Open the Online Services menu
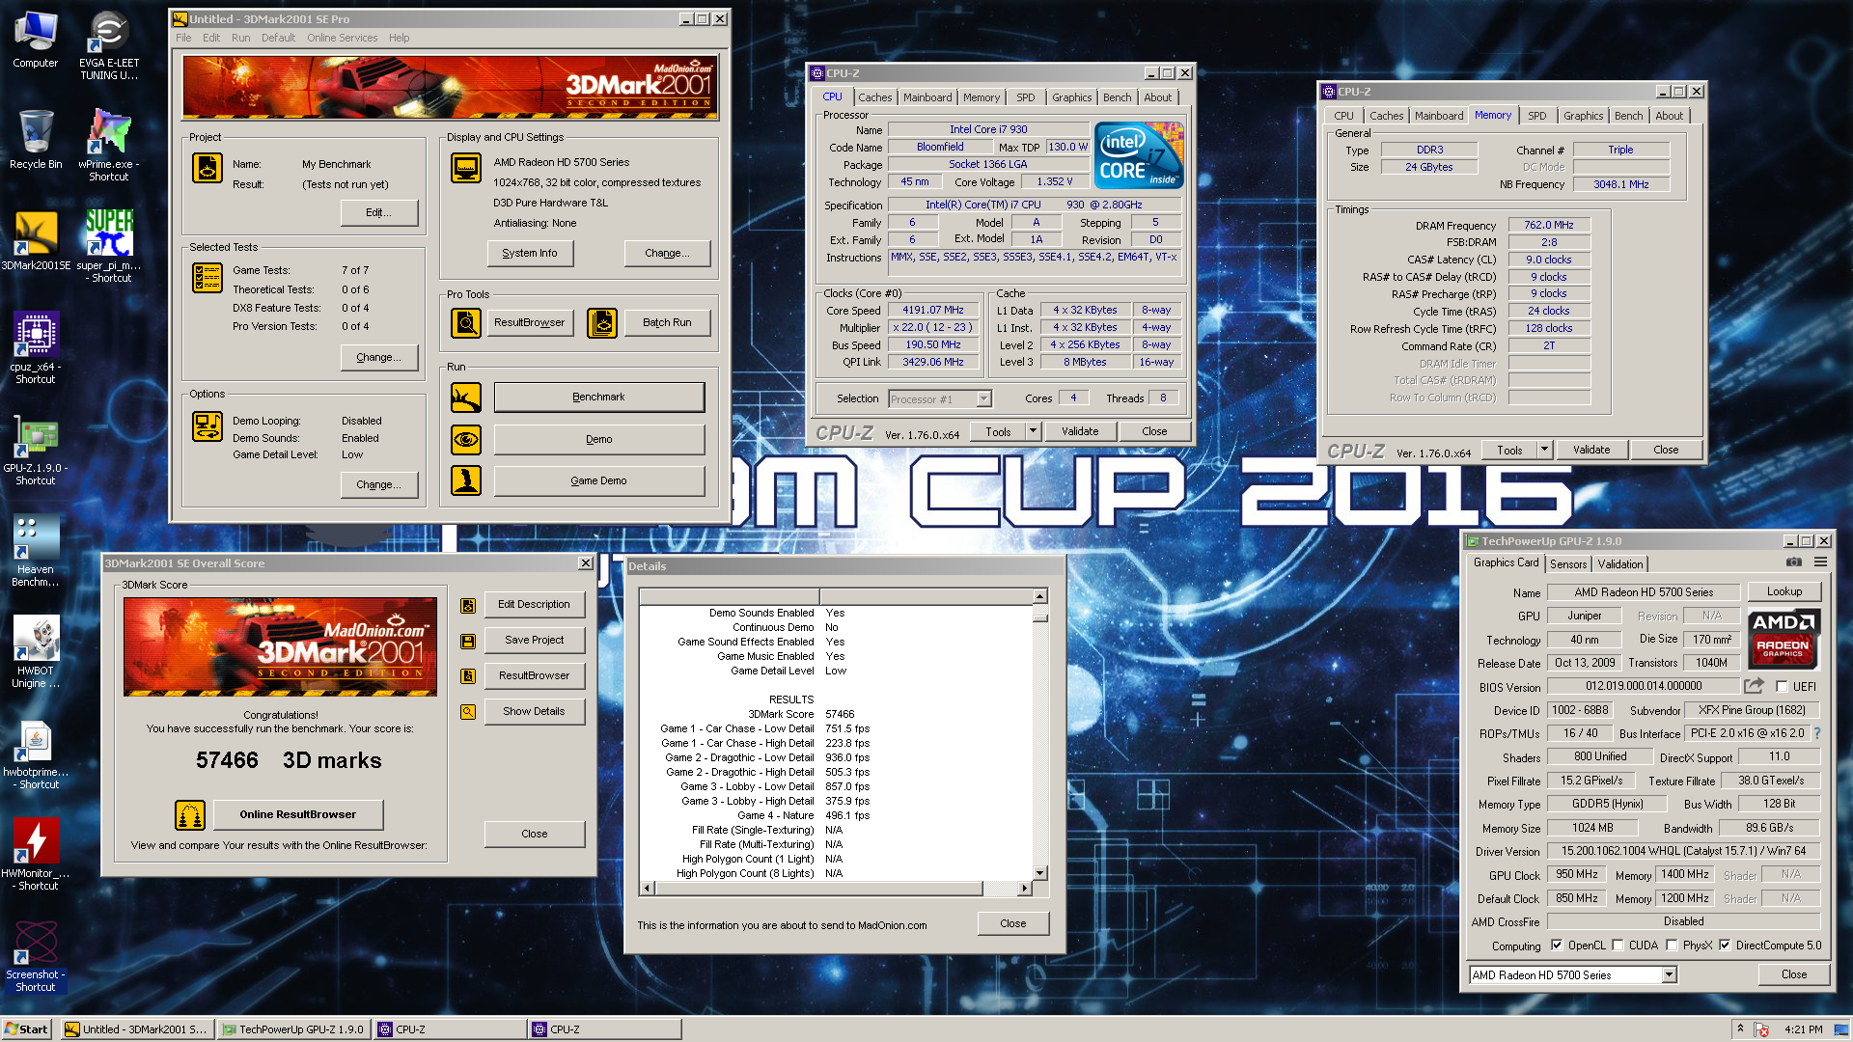Viewport: 1853px width, 1042px height. click(x=342, y=38)
